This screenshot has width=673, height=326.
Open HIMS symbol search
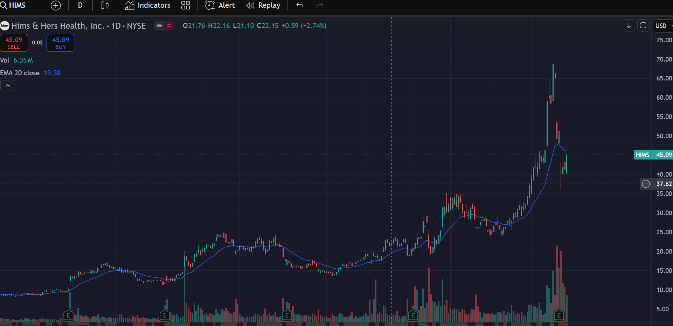pos(13,5)
